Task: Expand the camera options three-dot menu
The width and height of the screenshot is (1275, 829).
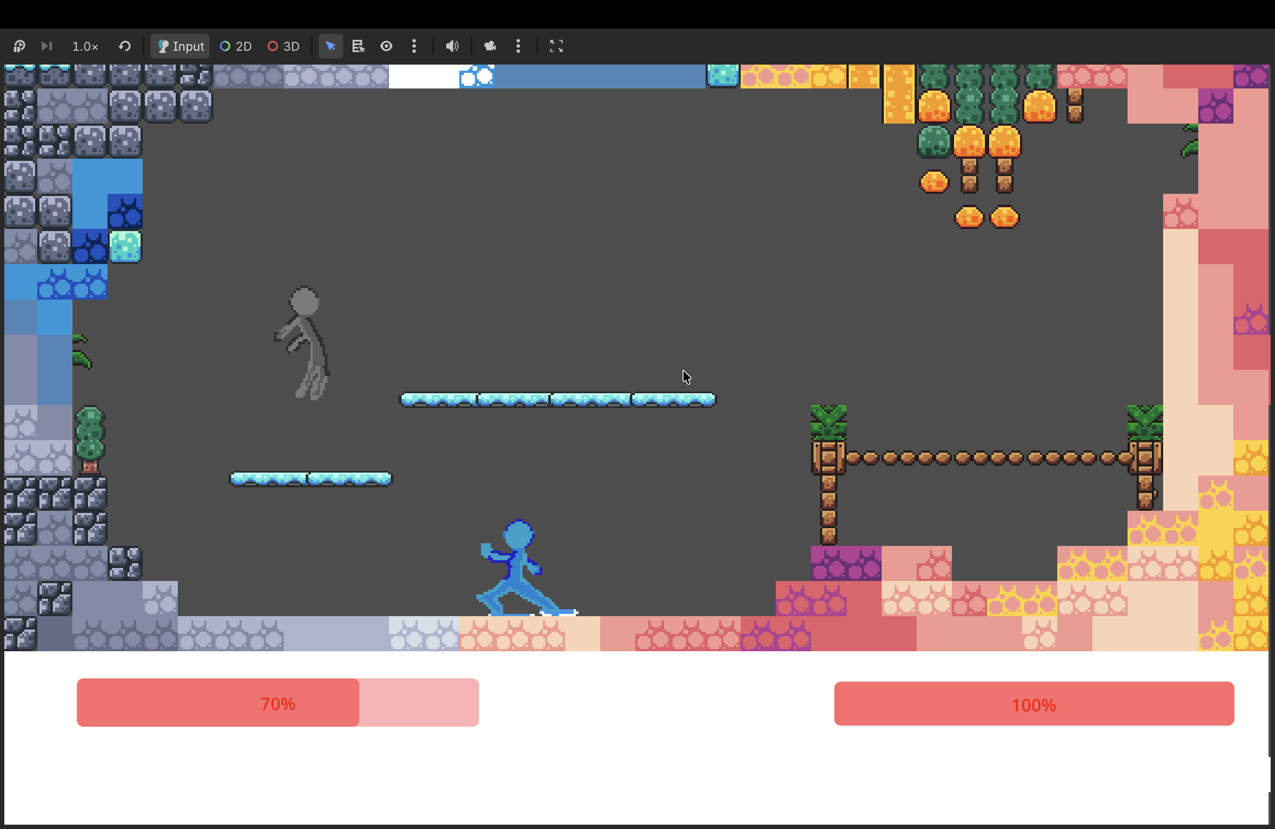Action: [518, 46]
